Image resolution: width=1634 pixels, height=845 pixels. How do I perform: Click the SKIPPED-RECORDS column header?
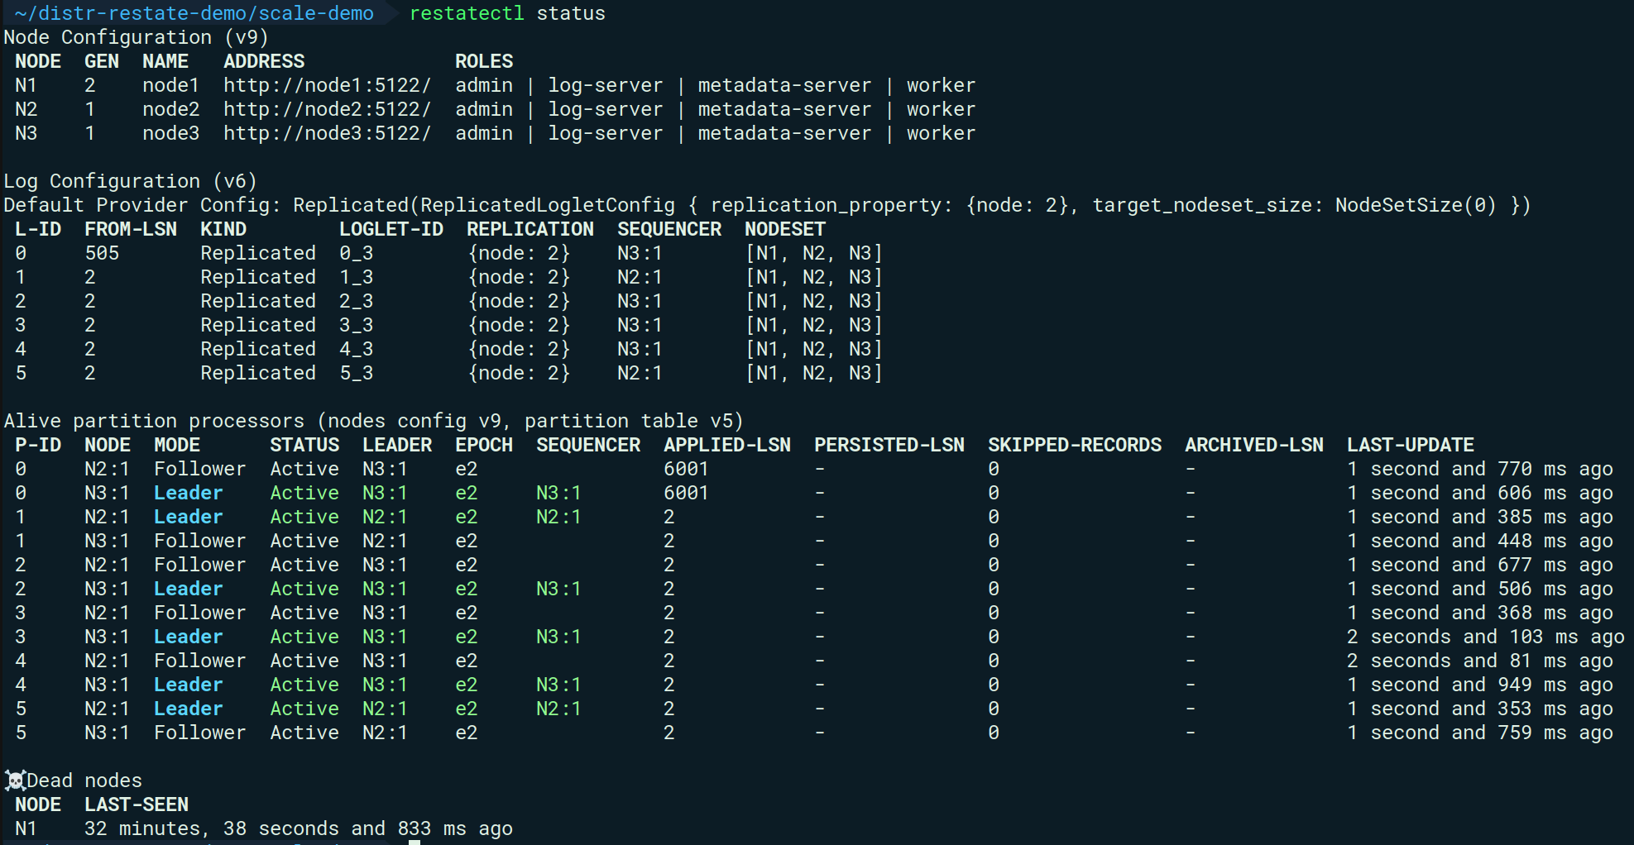pos(1074,445)
